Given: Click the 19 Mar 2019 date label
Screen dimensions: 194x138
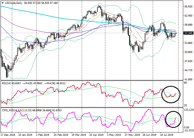Looking at the screenshot, I should click(x=79, y=136).
